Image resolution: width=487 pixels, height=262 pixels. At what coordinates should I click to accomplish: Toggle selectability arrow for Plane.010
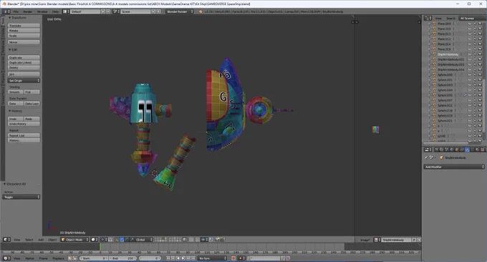click(x=475, y=29)
